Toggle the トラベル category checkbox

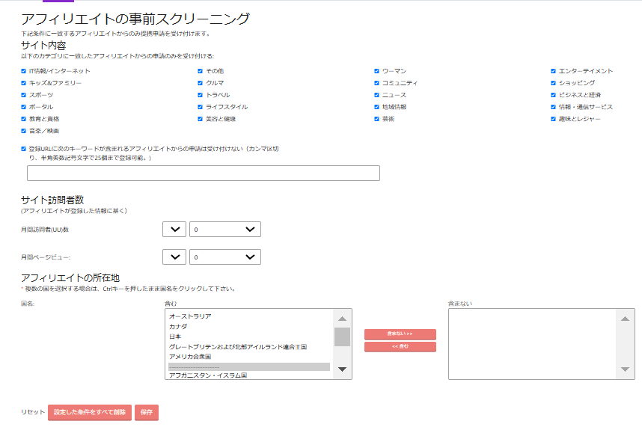[x=201, y=95]
